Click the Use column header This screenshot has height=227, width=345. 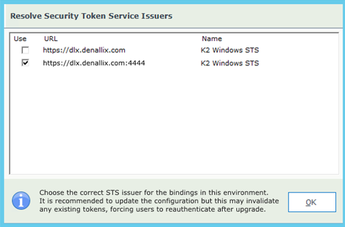tap(20, 39)
